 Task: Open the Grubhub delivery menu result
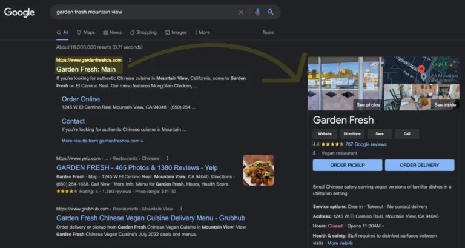tap(151, 218)
